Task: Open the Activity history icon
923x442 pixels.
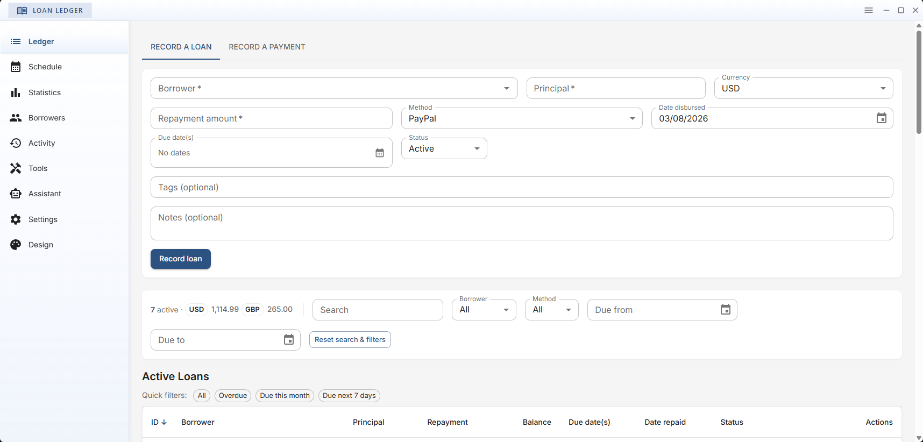Action: [x=16, y=143]
